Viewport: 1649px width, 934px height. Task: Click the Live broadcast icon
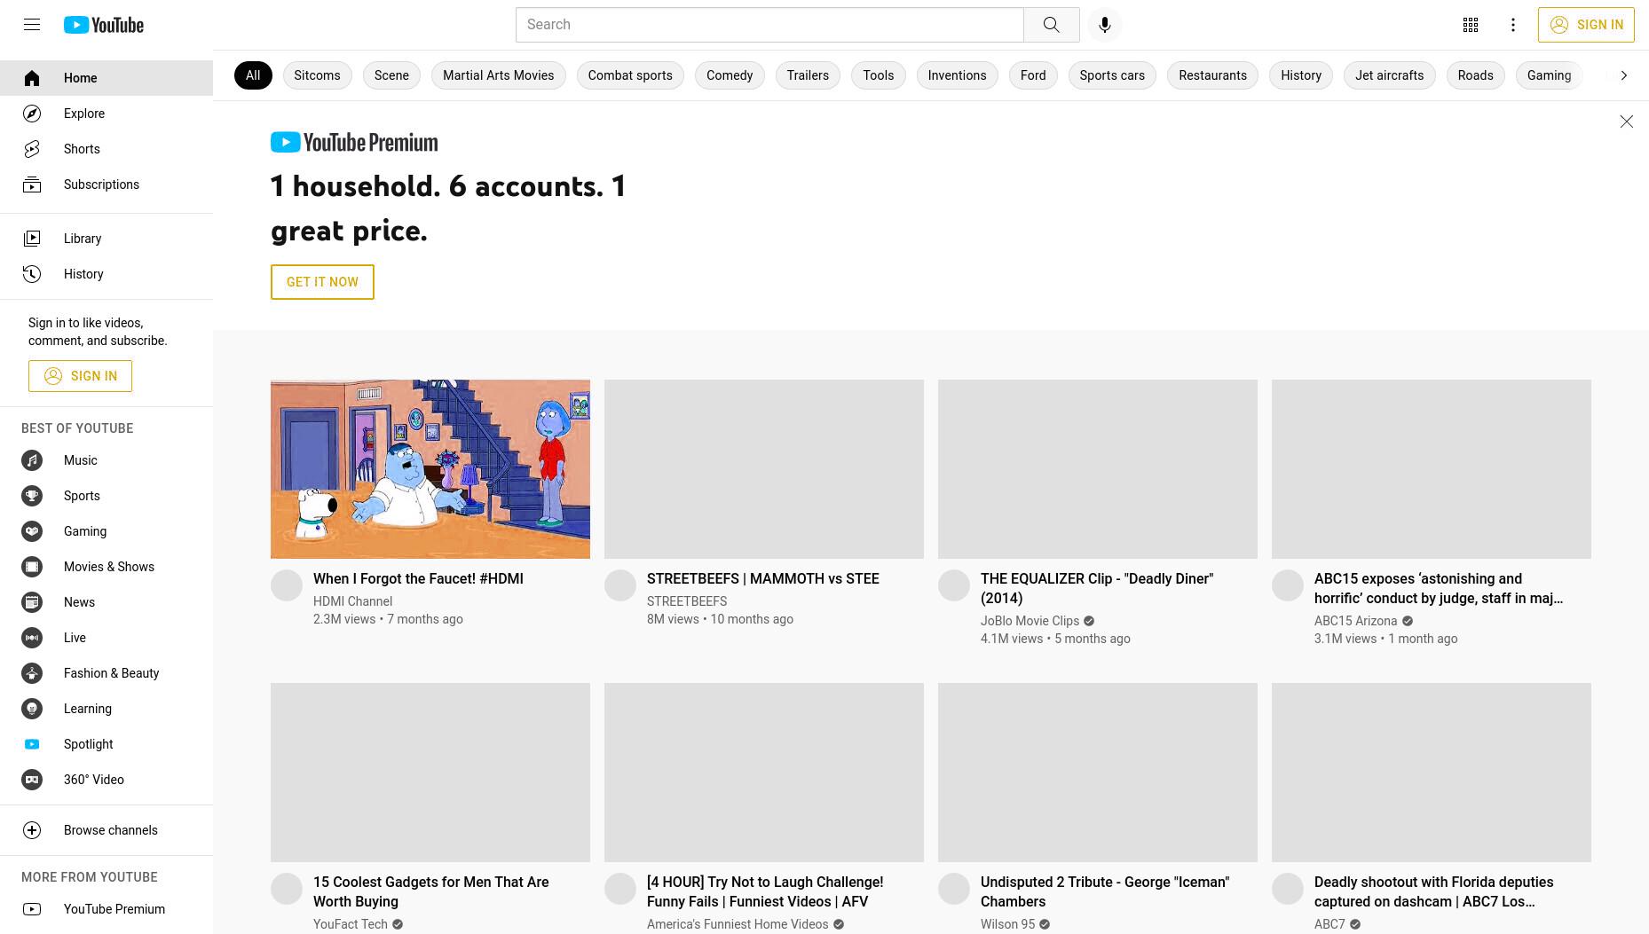click(x=32, y=638)
